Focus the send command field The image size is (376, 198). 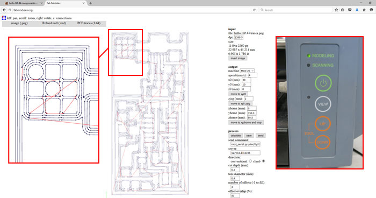pos(245,144)
